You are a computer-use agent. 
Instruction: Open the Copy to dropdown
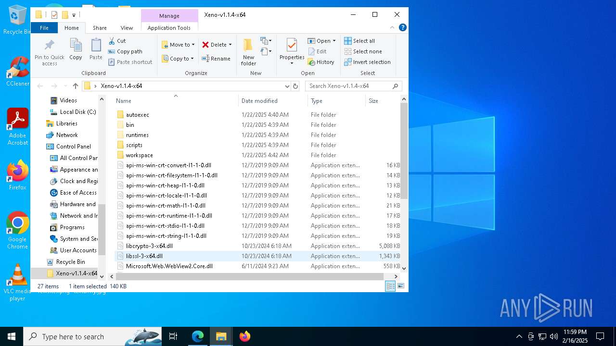click(178, 59)
